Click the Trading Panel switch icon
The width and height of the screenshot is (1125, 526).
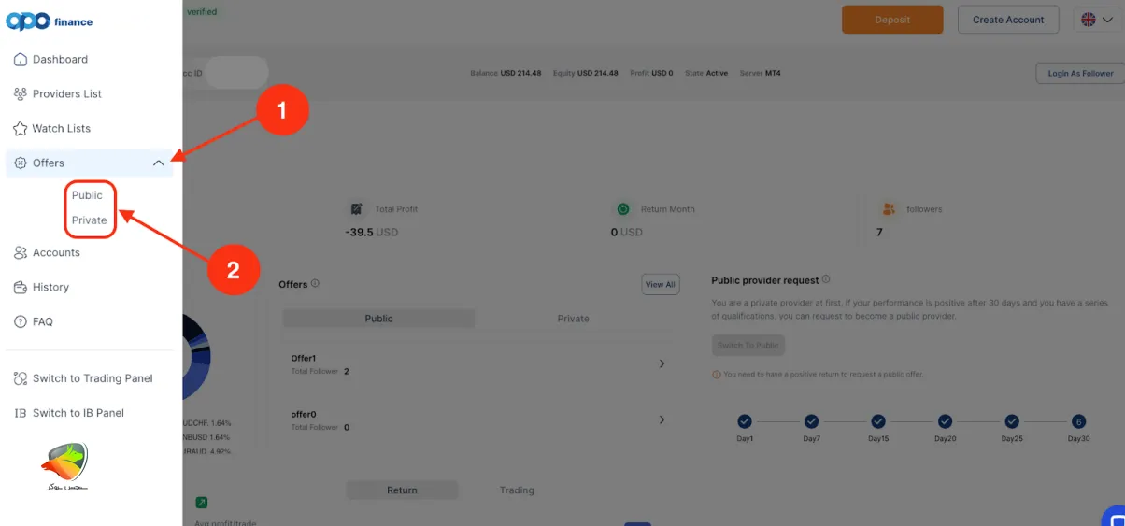[x=21, y=378]
